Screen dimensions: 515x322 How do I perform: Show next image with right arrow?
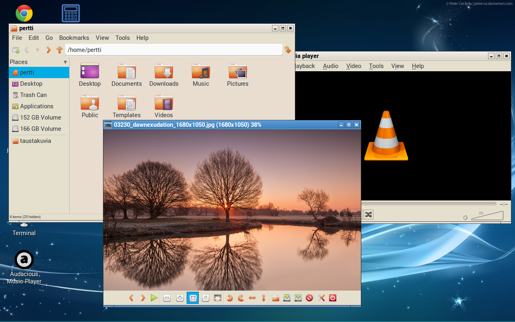[x=143, y=298]
